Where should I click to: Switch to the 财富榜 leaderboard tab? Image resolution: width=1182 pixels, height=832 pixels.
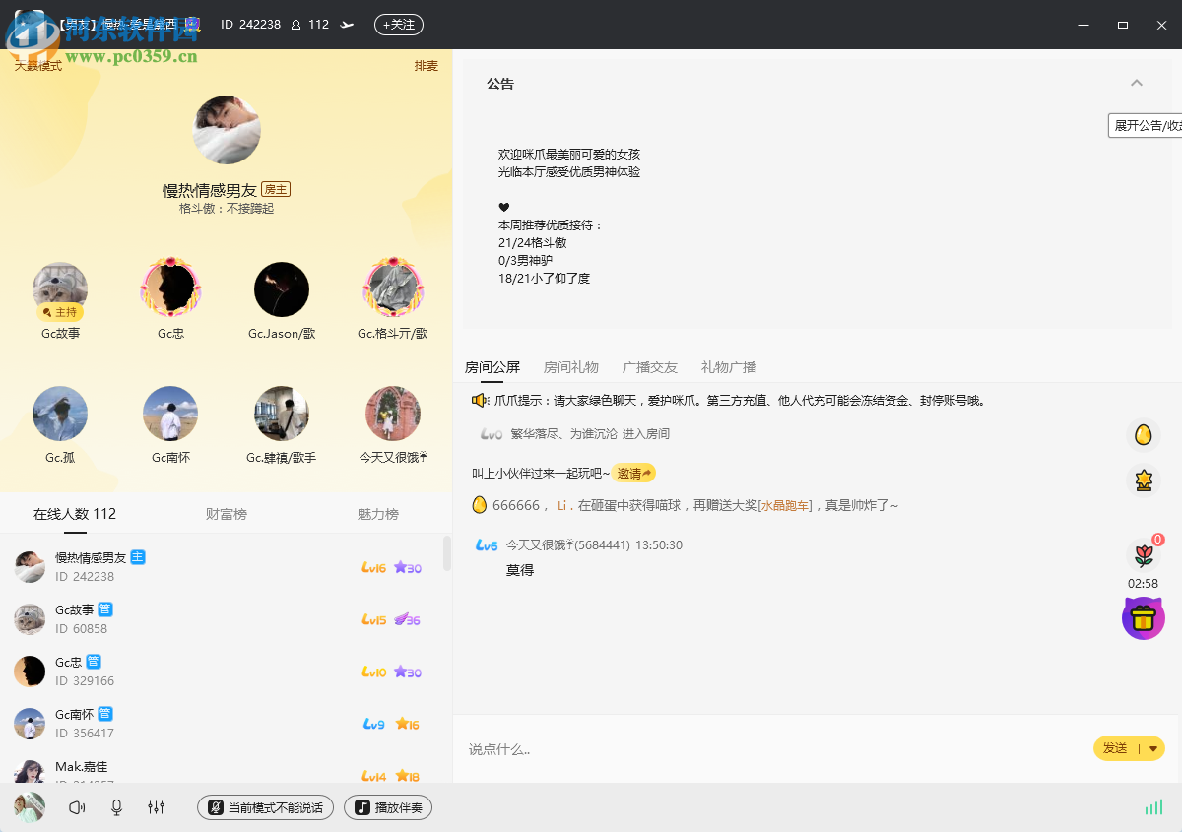tap(226, 513)
